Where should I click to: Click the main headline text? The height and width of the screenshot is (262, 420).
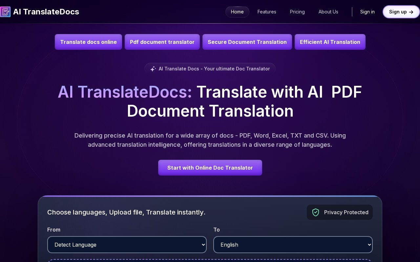(210, 102)
